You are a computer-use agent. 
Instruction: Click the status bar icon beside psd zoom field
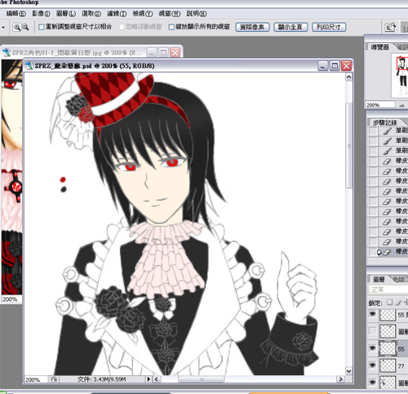point(54,379)
